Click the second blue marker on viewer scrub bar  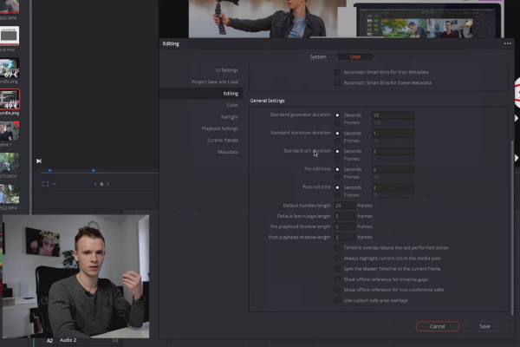click(94, 170)
